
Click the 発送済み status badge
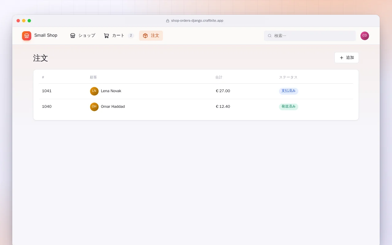(288, 107)
